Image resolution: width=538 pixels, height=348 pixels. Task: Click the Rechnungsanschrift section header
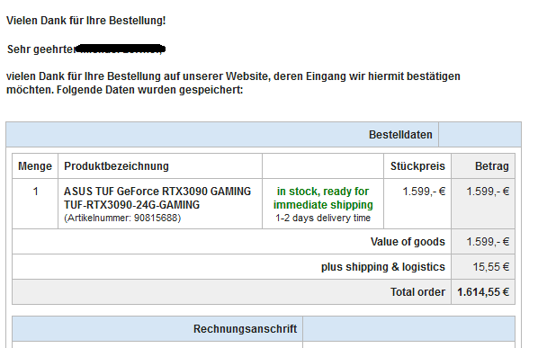pos(245,329)
